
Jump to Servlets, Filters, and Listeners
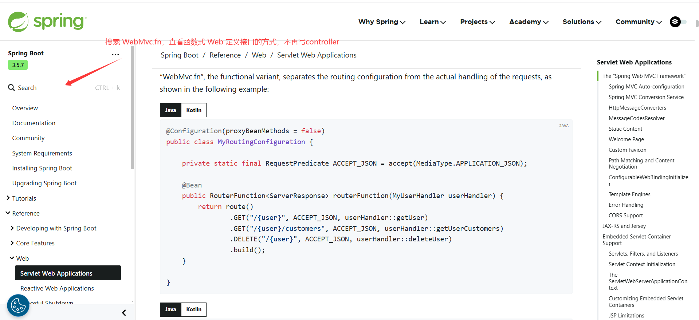643,254
